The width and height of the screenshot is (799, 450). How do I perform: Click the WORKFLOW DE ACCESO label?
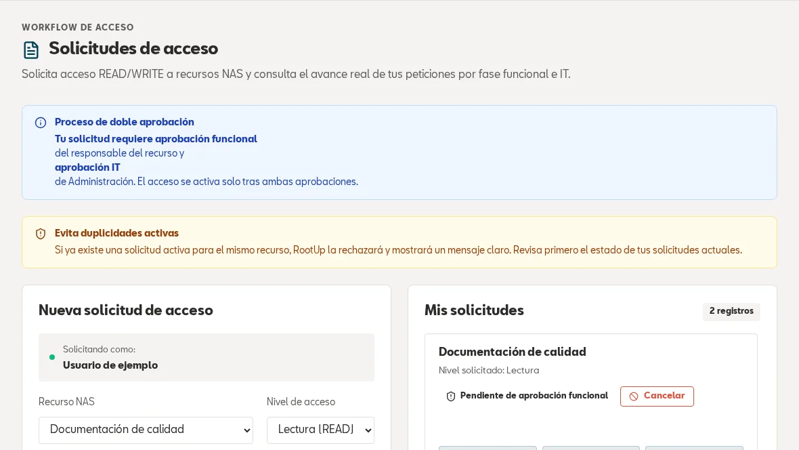click(77, 28)
